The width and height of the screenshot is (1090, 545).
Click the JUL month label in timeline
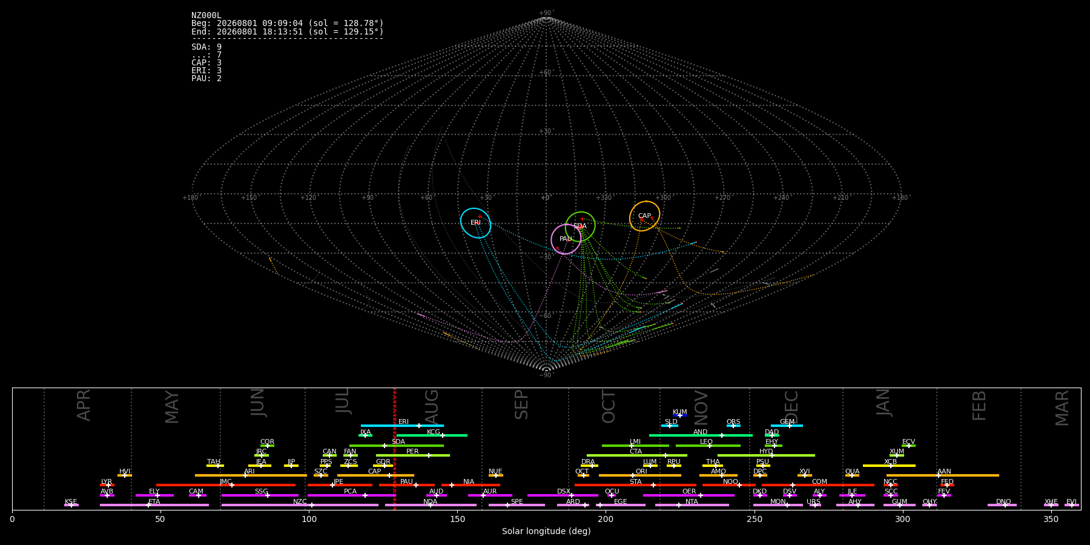[x=343, y=400]
